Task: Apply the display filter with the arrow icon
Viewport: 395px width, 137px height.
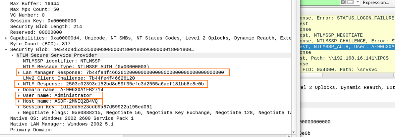Action: [350, 2]
